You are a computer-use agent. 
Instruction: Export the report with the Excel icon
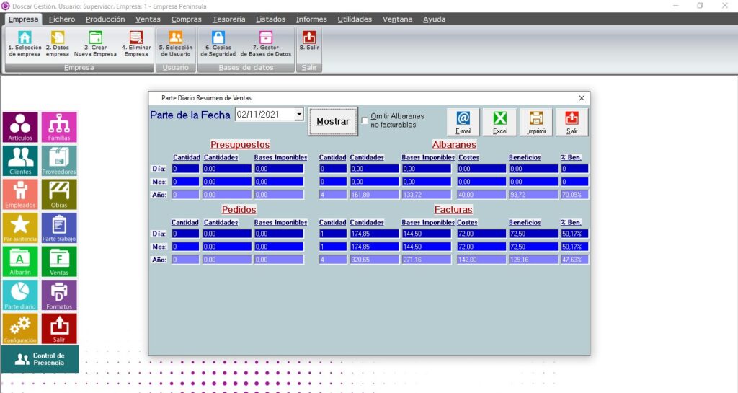[499, 122]
